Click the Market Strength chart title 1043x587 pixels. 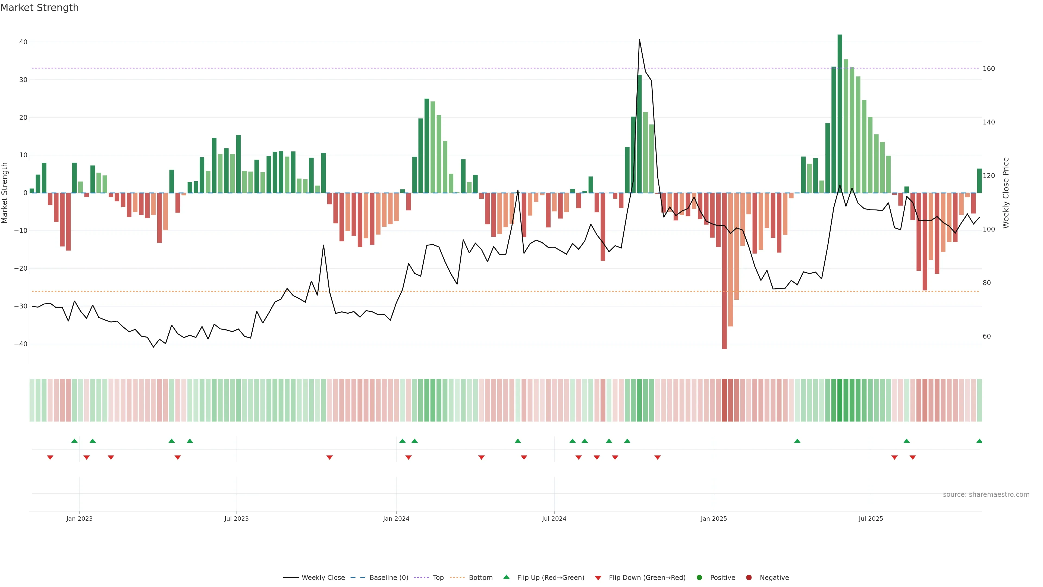click(39, 8)
